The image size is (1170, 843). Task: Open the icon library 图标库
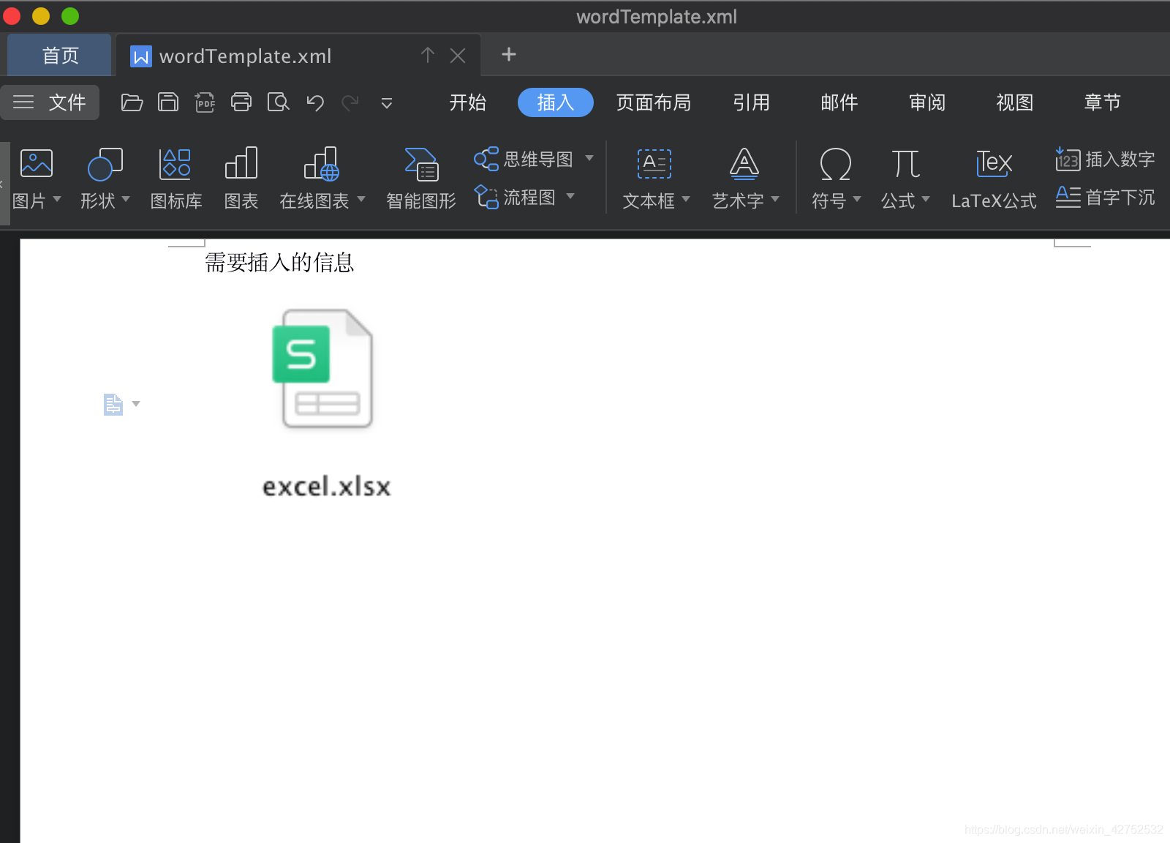click(x=175, y=179)
